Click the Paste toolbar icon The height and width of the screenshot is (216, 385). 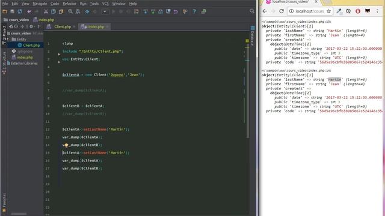click(x=61, y=11)
